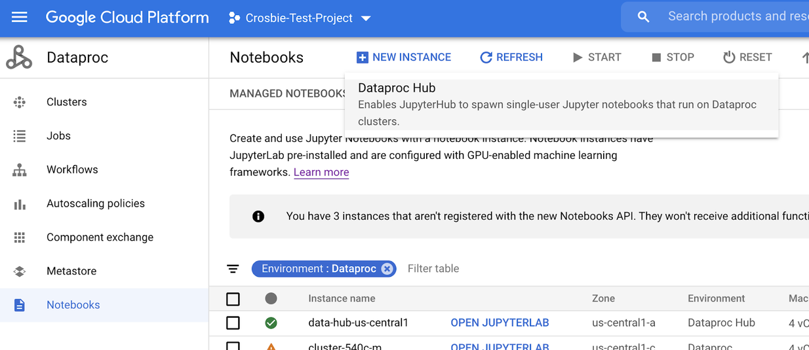Open the Notebooks page in sidebar

(73, 305)
